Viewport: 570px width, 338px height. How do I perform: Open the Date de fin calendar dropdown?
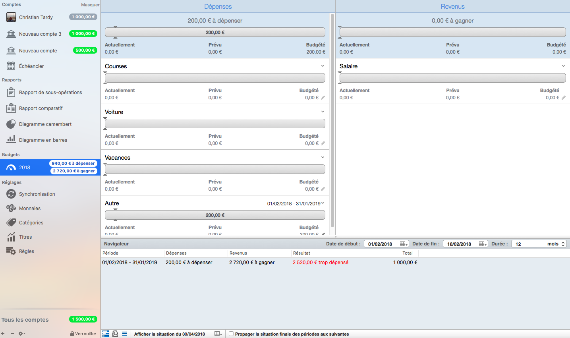[483, 244]
